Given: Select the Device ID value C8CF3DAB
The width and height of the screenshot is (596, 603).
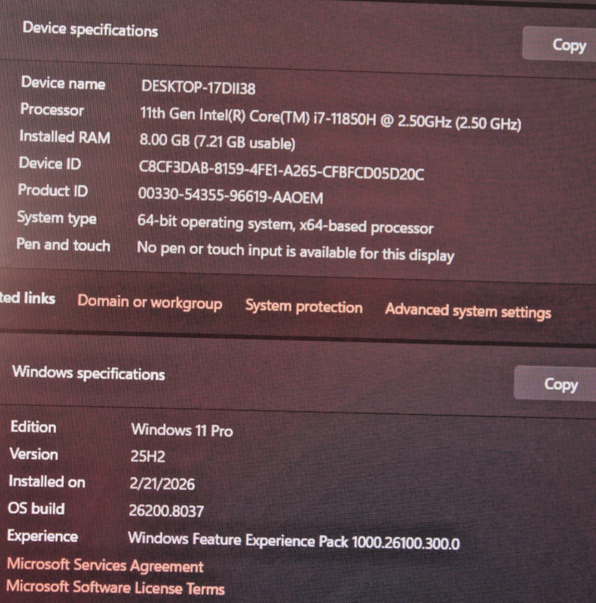Looking at the screenshot, I should coord(281,171).
